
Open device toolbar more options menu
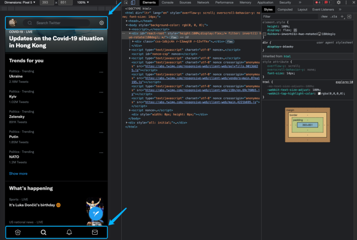click(x=116, y=3)
